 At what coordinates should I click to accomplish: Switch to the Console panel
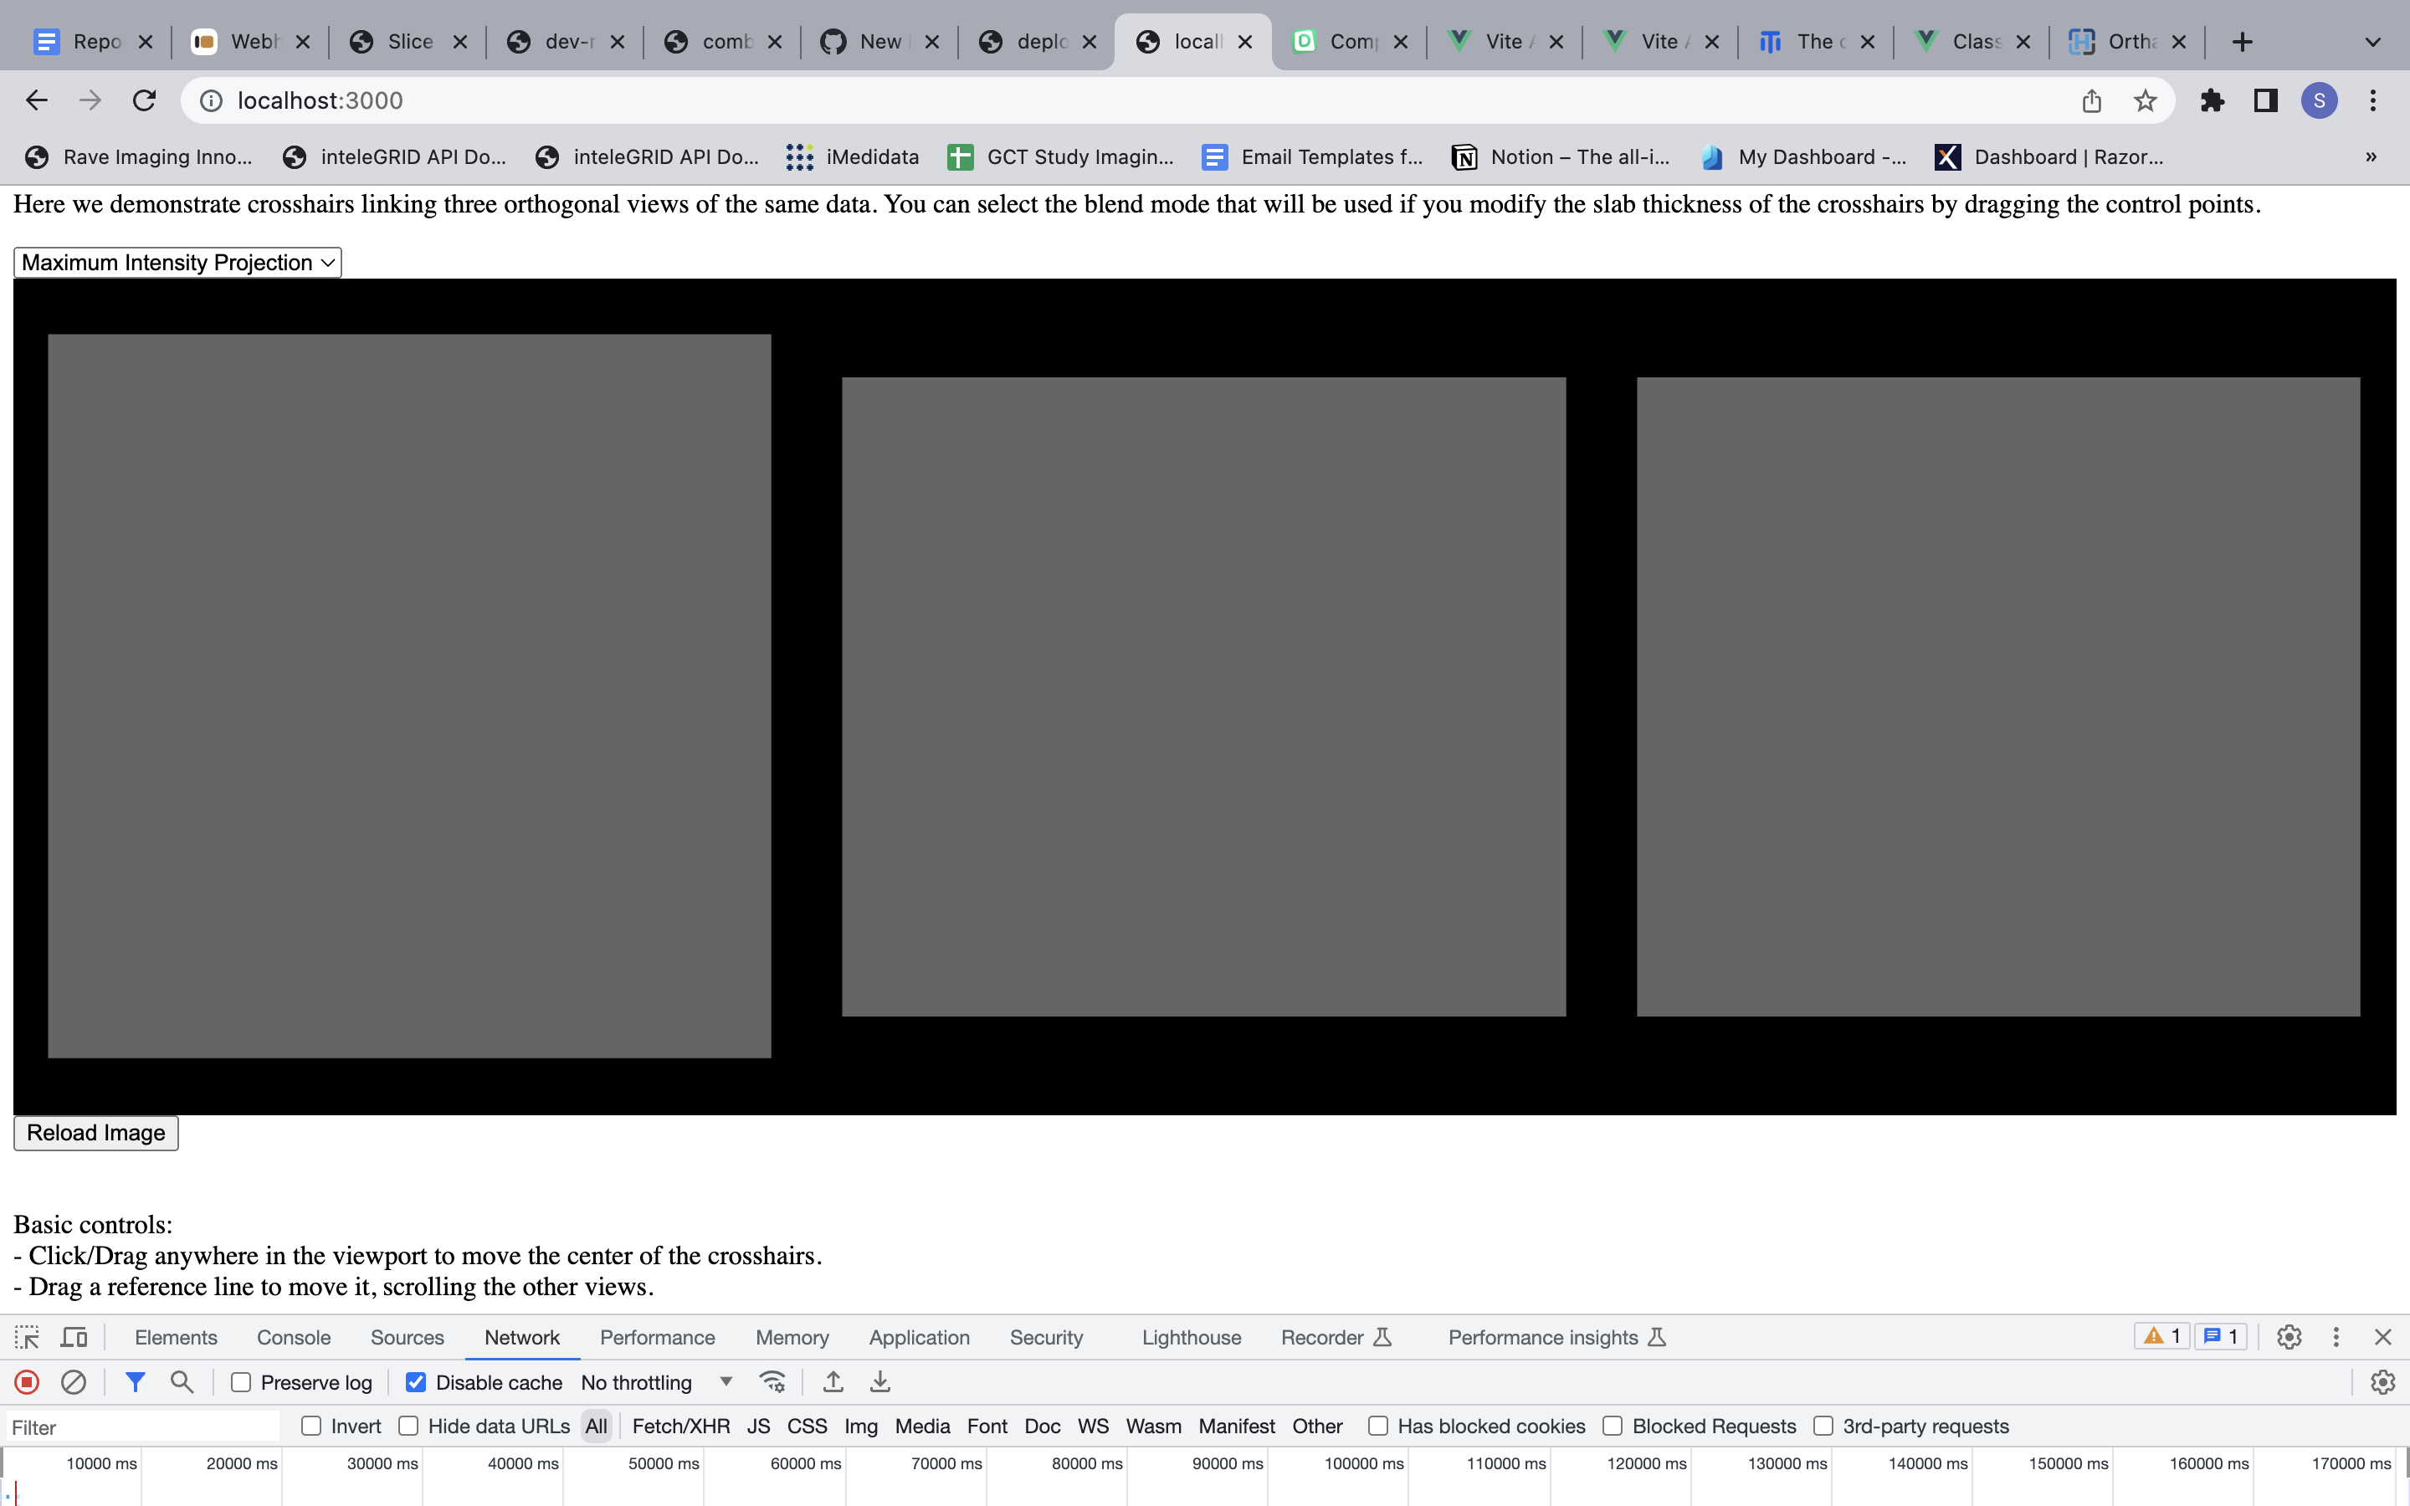coord(293,1338)
